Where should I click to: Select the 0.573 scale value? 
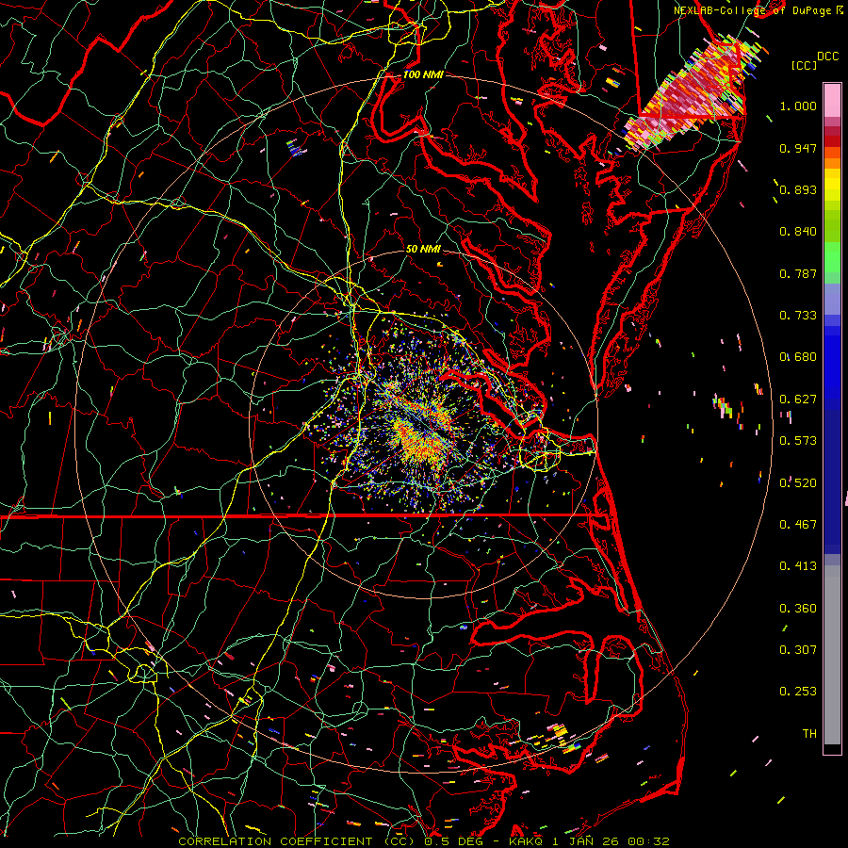click(x=798, y=441)
